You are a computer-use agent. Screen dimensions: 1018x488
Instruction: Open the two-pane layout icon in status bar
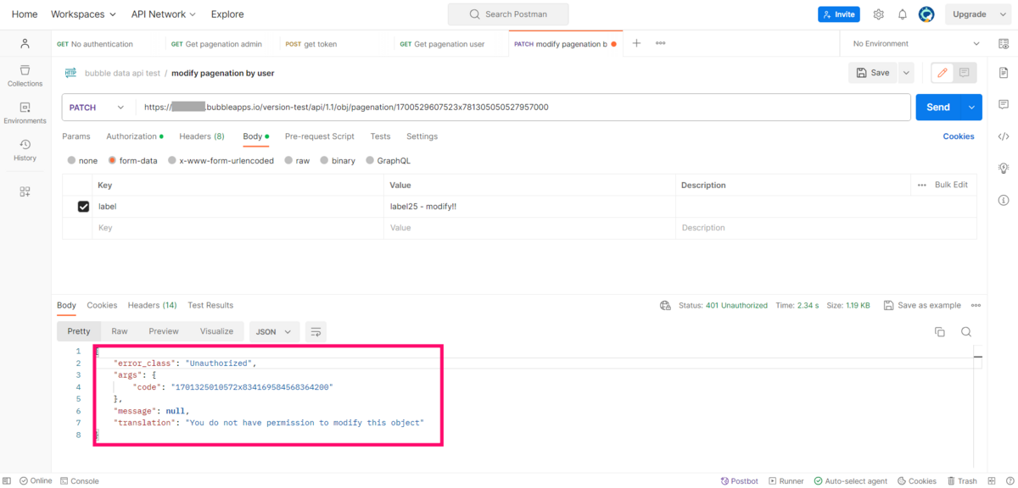pos(993,480)
